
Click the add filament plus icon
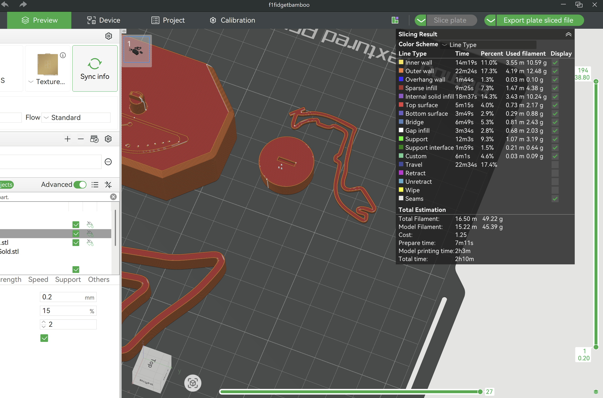click(x=67, y=139)
